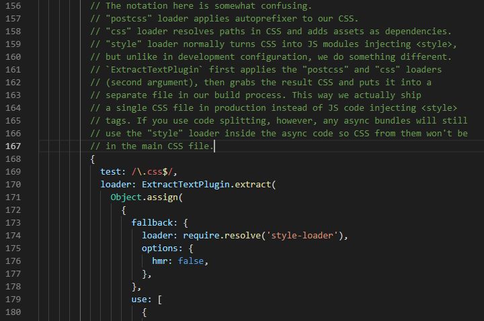
Task: Click the opening brace on line 180
Action: click(144, 312)
